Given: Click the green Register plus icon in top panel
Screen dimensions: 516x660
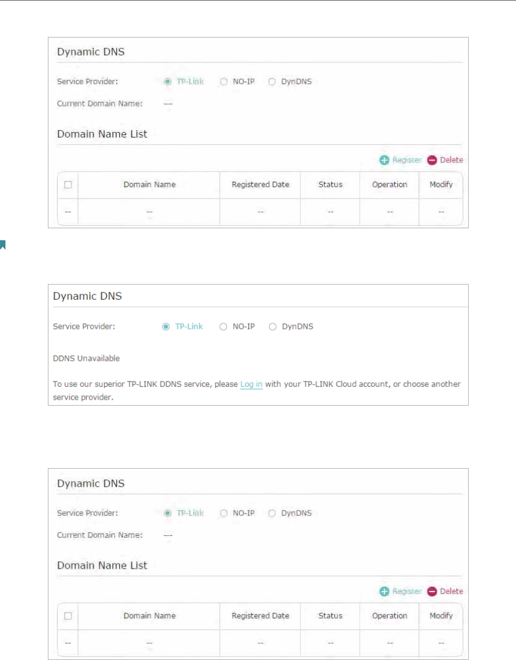Looking at the screenshot, I should (384, 160).
